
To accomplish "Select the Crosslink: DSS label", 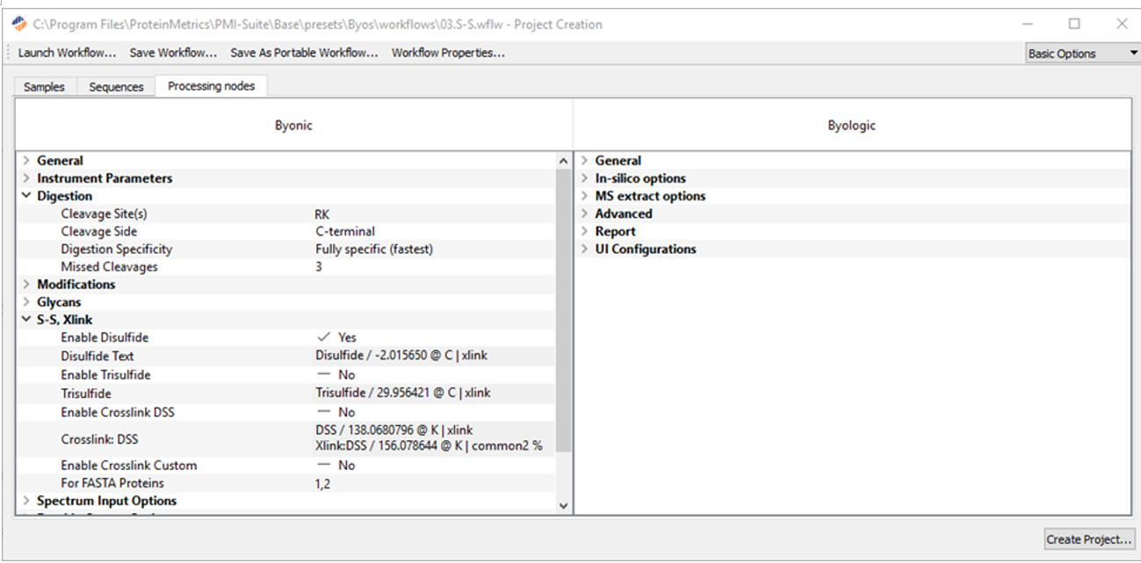I will 99,439.
